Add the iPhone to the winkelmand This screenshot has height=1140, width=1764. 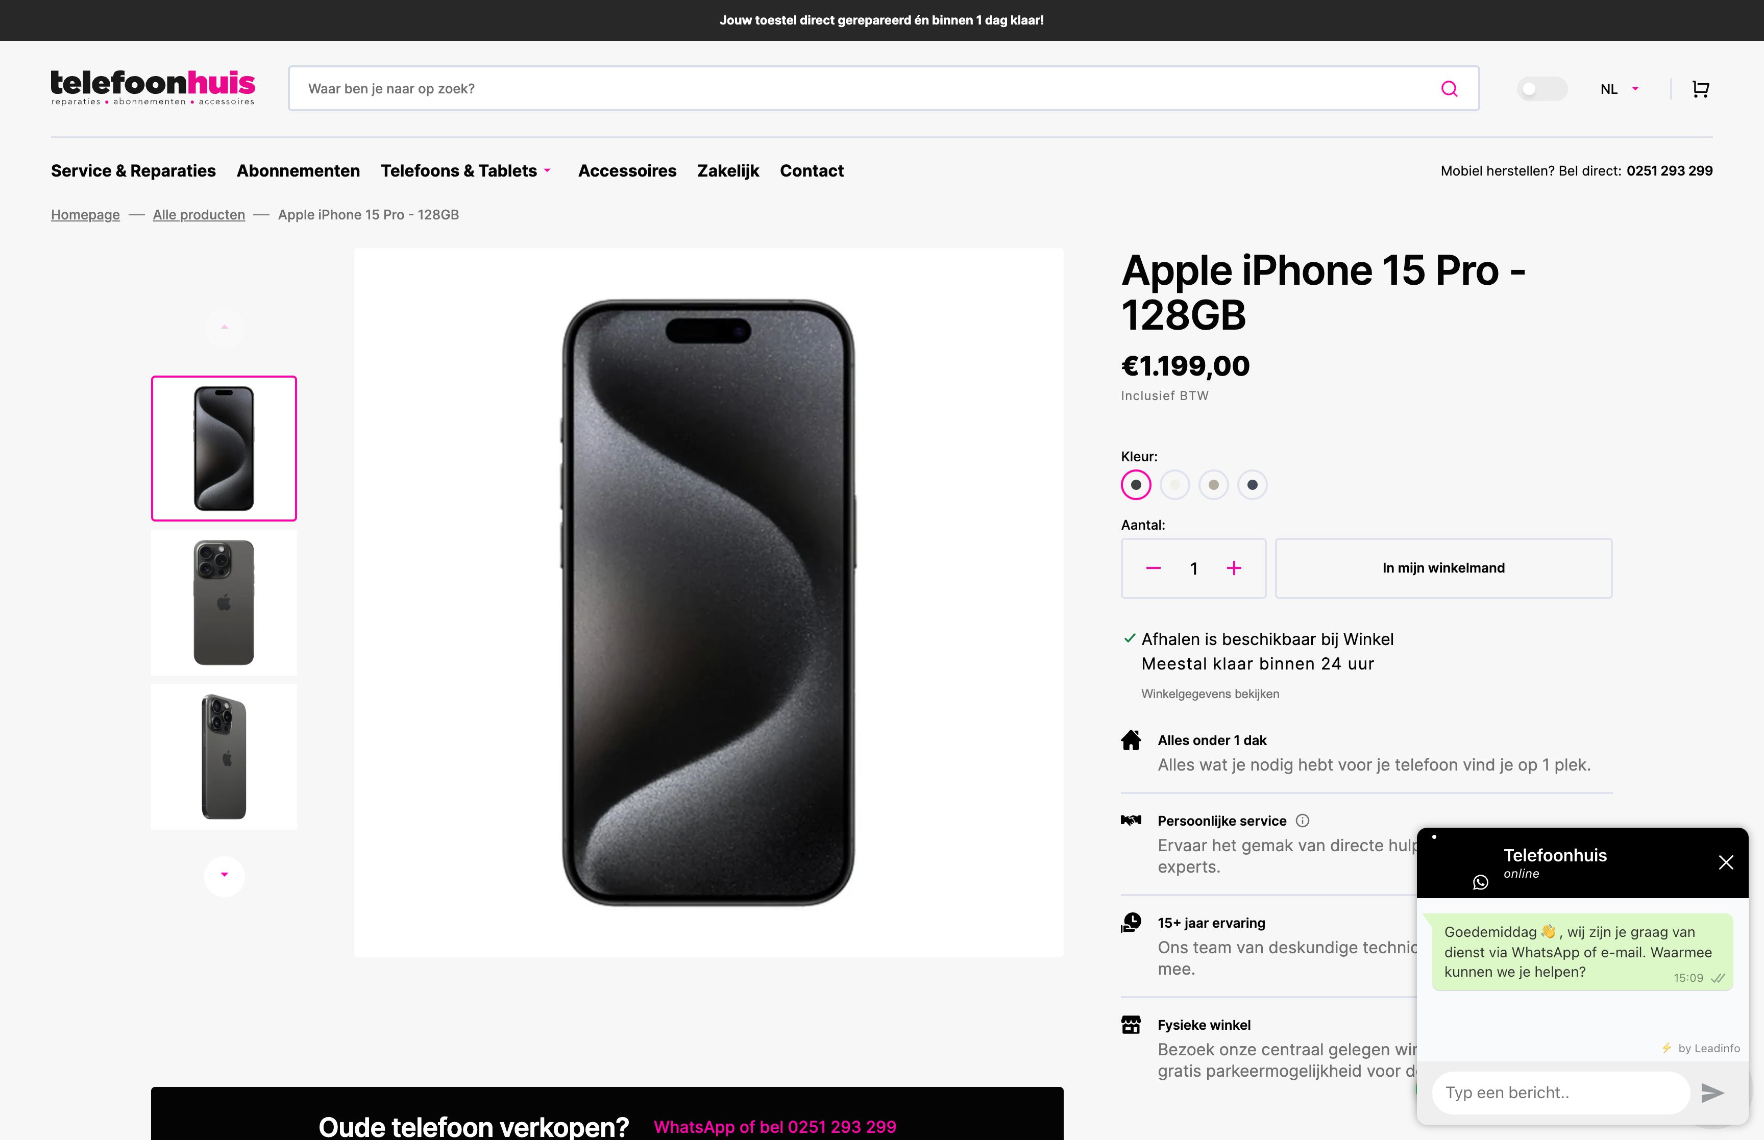pyautogui.click(x=1443, y=568)
